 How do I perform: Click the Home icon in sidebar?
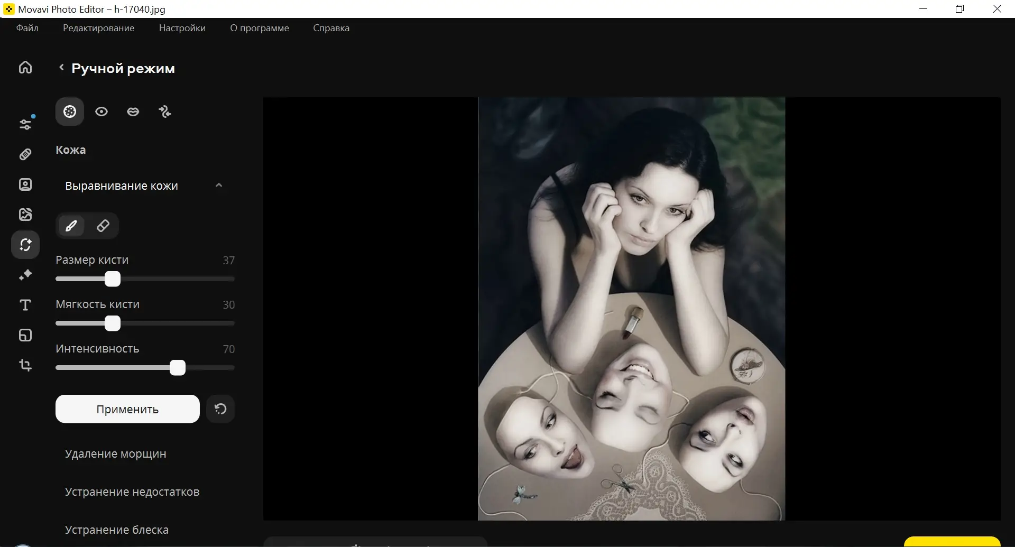(x=25, y=68)
